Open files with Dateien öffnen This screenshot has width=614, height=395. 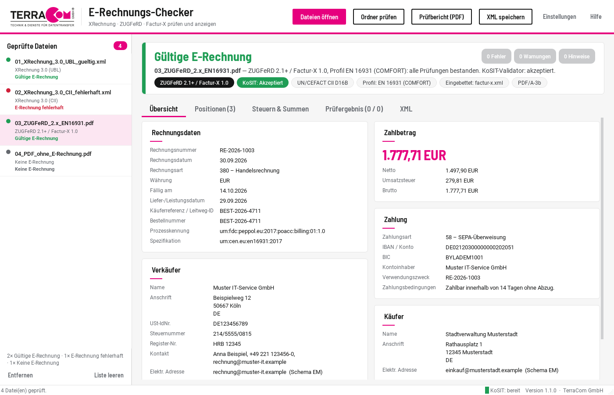319,17
